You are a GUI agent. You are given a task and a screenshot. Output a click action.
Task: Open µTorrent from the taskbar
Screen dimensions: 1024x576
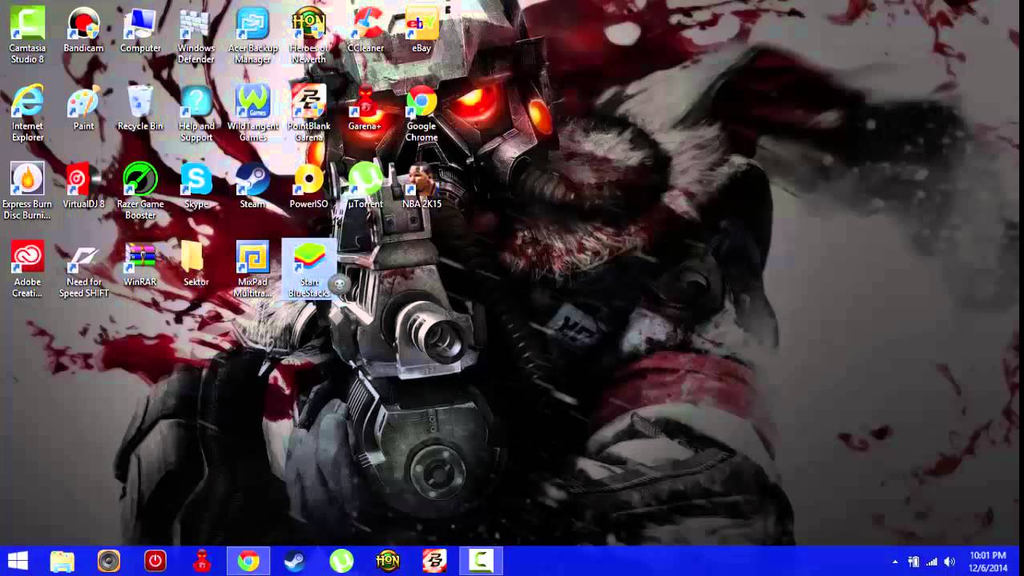pyautogui.click(x=341, y=561)
